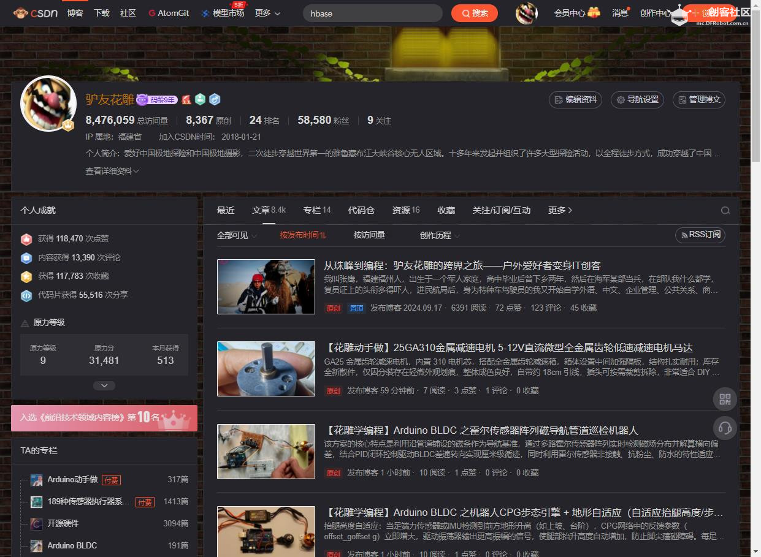Open 博客 in the top navigation
The image size is (761, 557).
pos(75,13)
